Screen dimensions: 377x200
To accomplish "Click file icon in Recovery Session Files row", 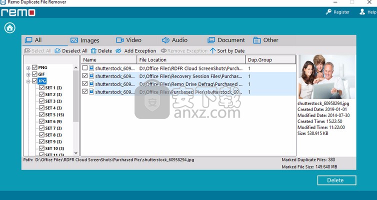I will (x=91, y=76).
